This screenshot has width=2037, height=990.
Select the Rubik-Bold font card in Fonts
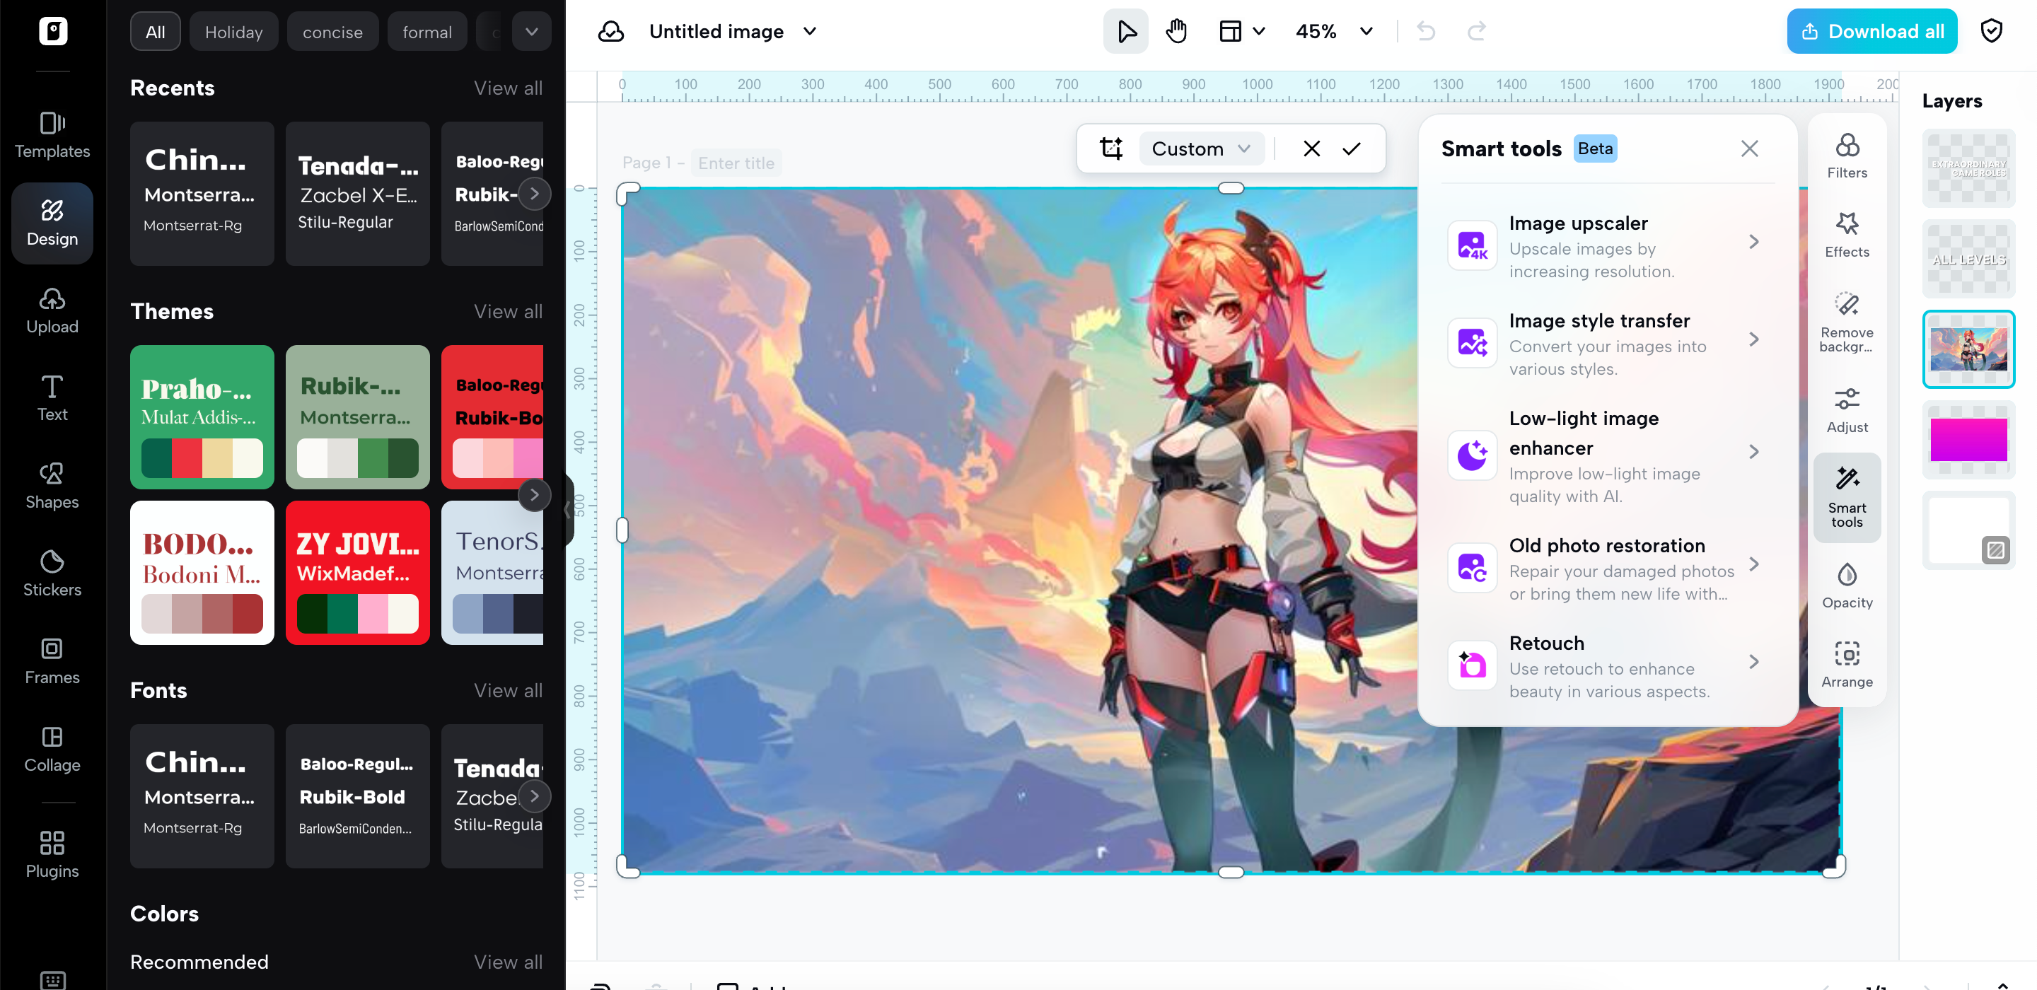(x=357, y=796)
